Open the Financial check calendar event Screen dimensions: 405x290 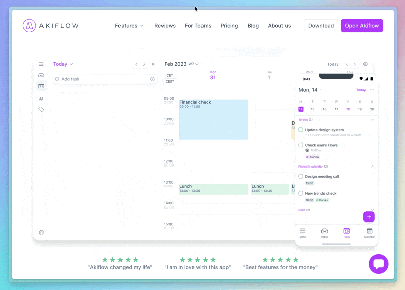tap(213, 119)
